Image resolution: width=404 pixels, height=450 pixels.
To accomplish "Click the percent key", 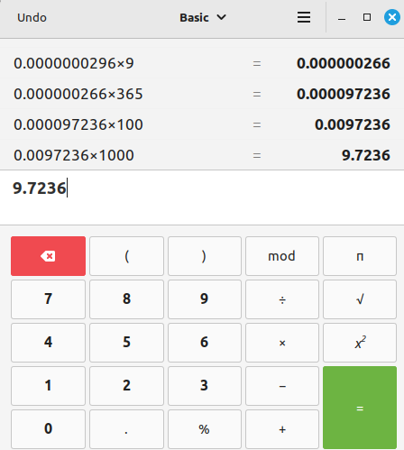I will (205, 429).
